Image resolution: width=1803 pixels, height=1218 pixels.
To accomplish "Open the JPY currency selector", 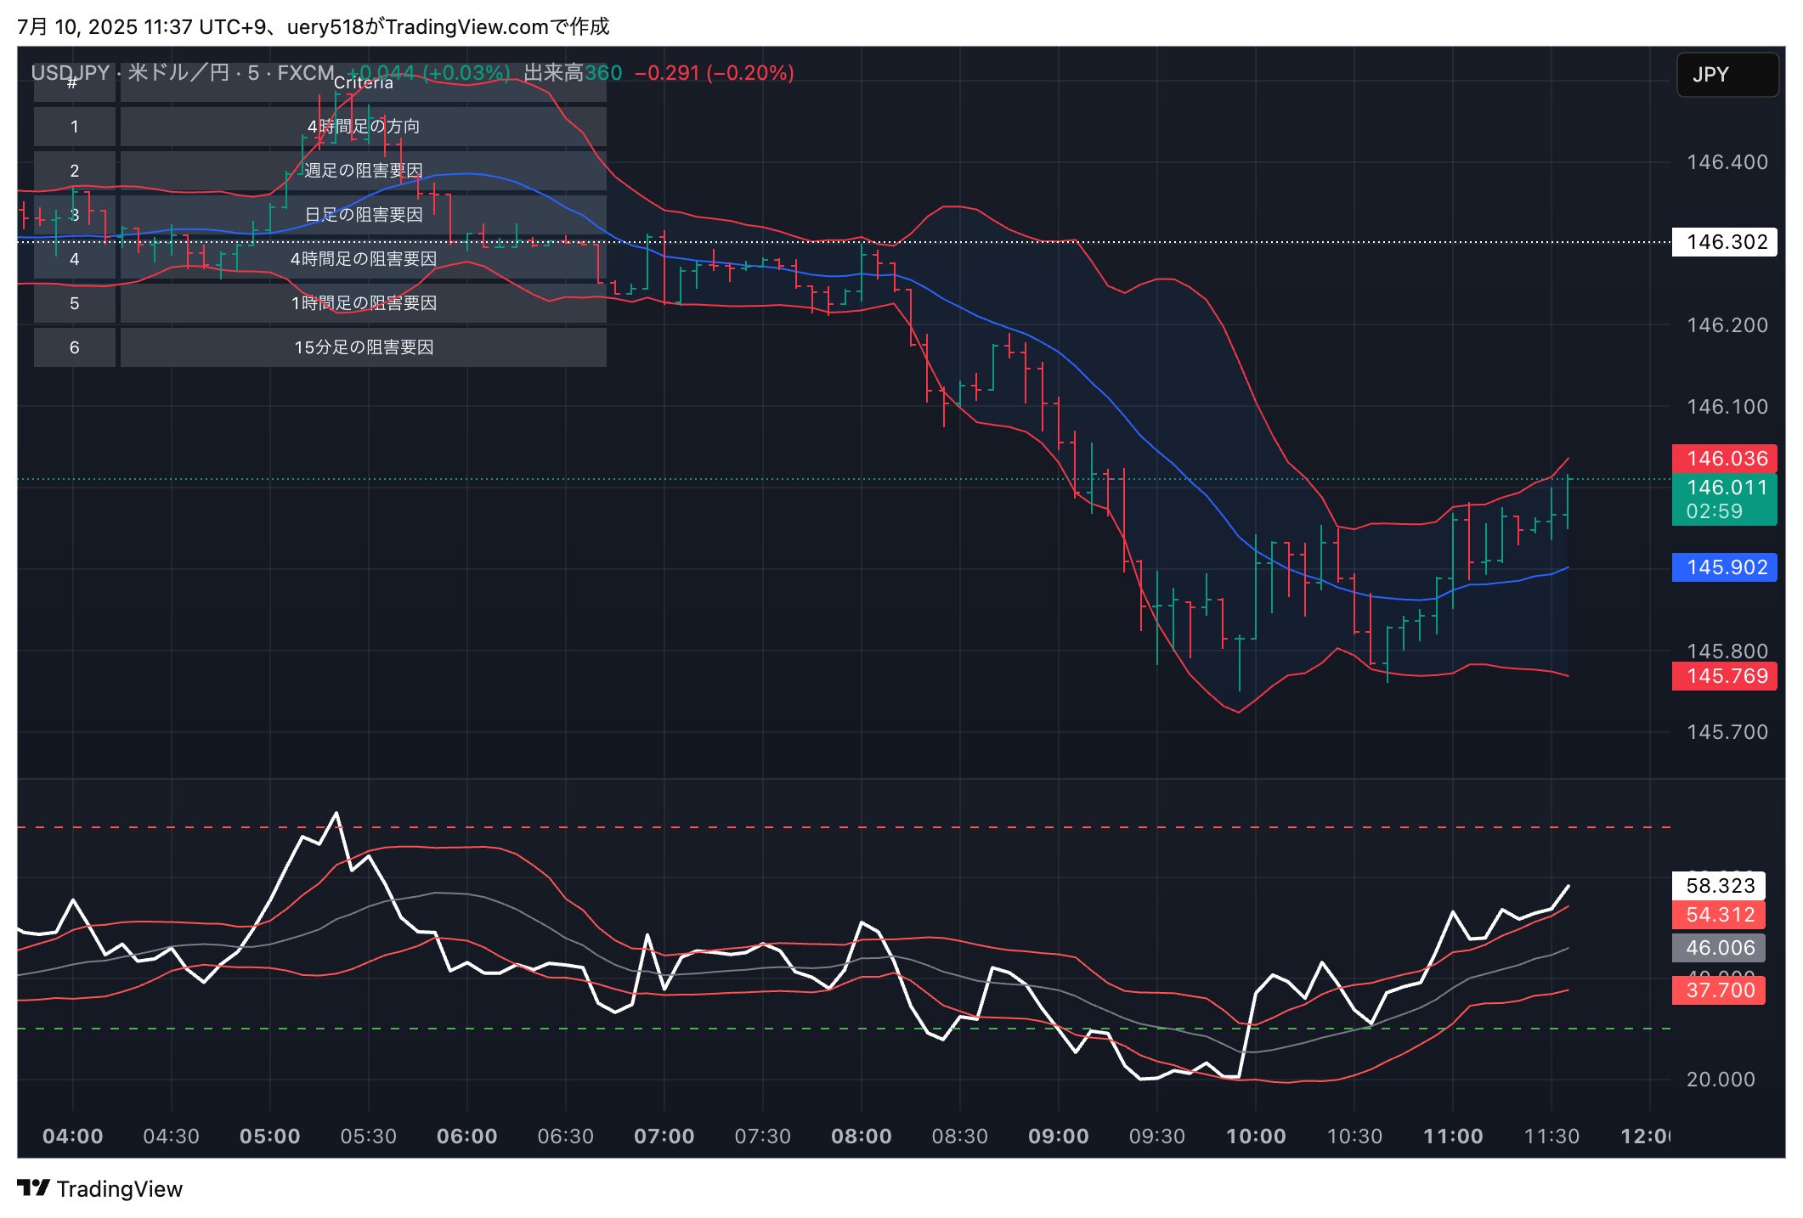I will [x=1726, y=75].
